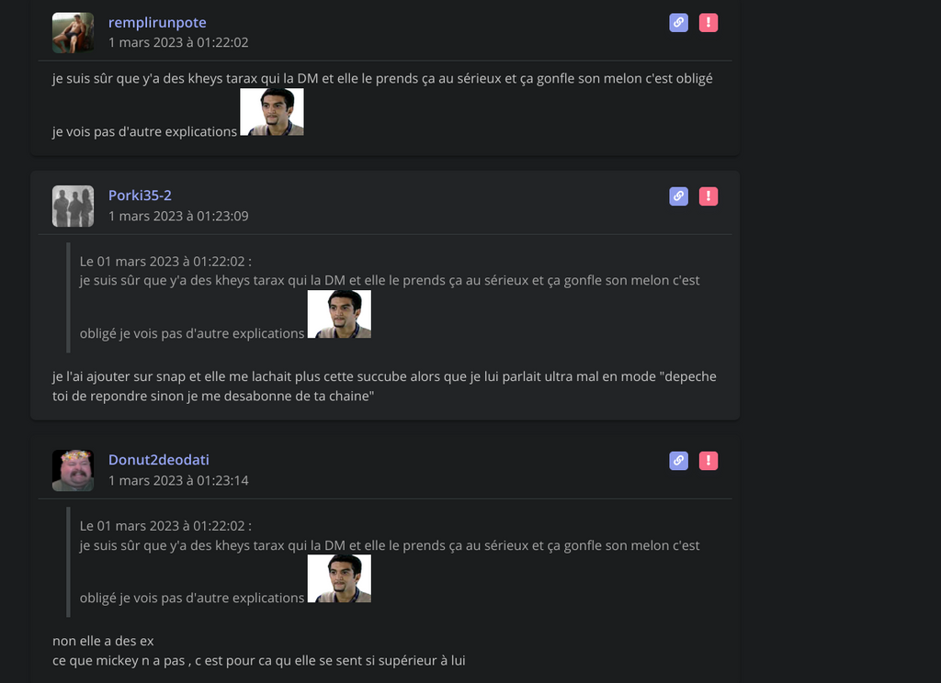Click Porki35-2's silhouette avatar

point(74,206)
